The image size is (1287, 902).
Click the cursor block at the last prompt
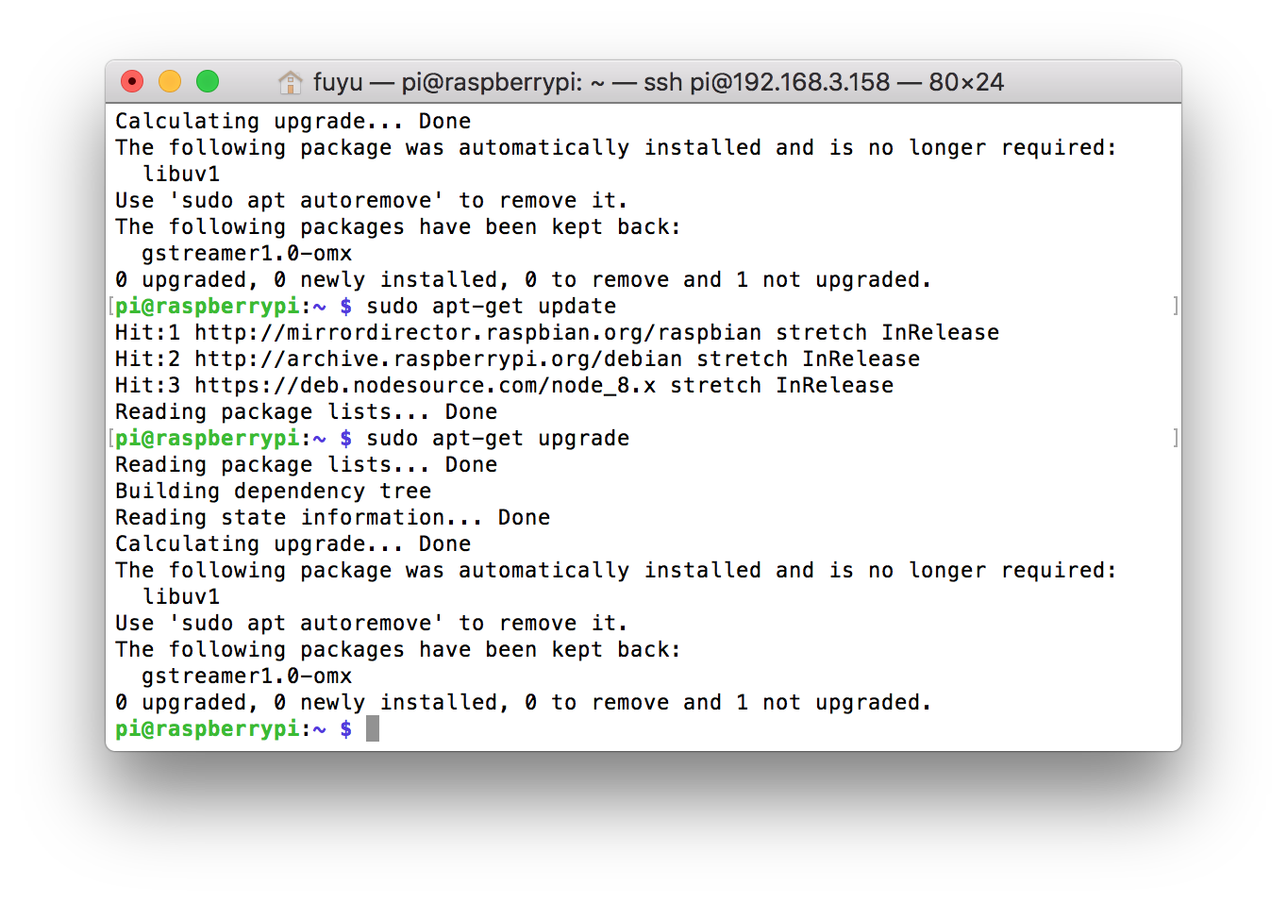pyautogui.click(x=373, y=728)
